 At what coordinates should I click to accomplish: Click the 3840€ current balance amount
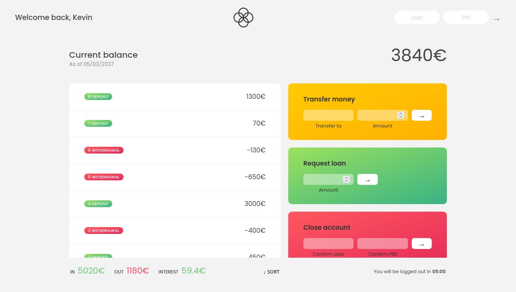click(x=419, y=55)
